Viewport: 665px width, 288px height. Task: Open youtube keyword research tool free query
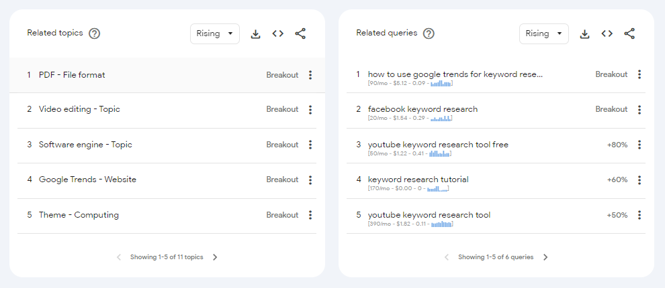[438, 145]
